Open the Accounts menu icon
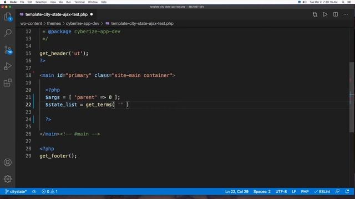355x199 pixels. (x=8, y=163)
